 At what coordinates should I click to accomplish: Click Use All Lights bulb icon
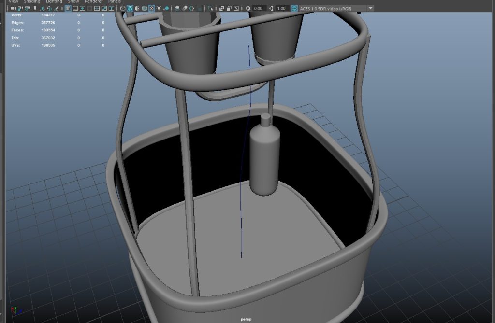(159, 9)
